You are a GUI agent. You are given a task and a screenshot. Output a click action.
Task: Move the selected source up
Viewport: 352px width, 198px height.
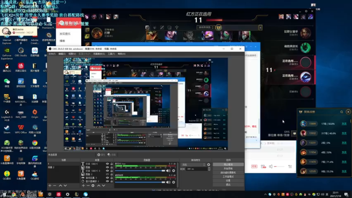coord(99,186)
